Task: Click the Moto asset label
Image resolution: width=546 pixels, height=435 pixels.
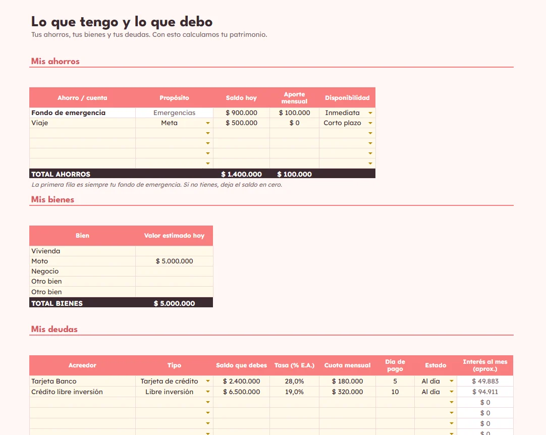Action: click(x=83, y=261)
